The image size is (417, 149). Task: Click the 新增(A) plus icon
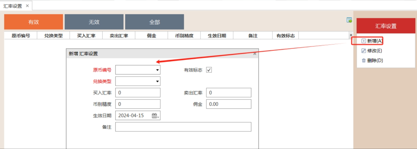click(x=363, y=41)
